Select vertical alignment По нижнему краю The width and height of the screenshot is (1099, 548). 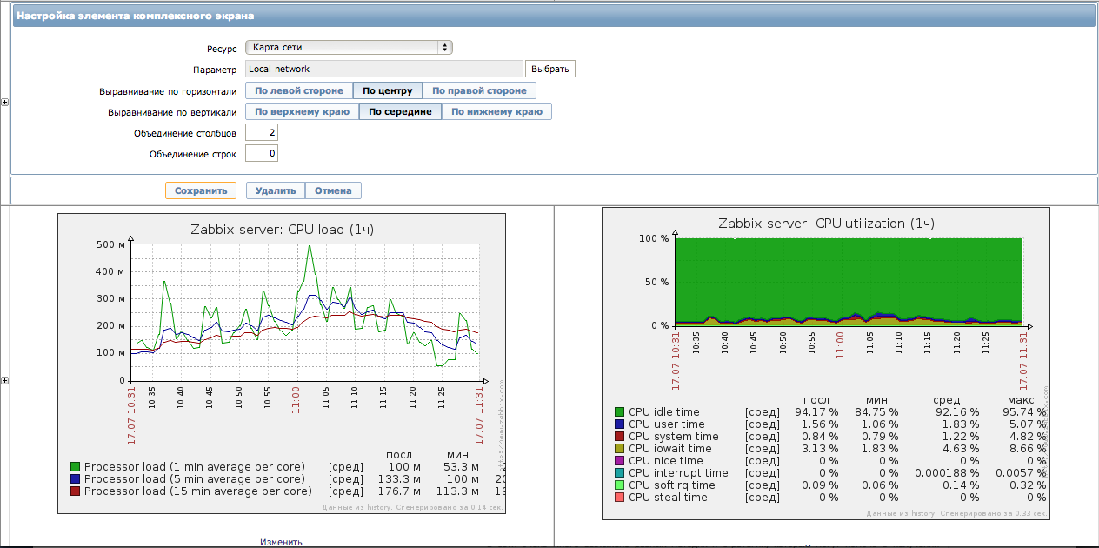[496, 111]
